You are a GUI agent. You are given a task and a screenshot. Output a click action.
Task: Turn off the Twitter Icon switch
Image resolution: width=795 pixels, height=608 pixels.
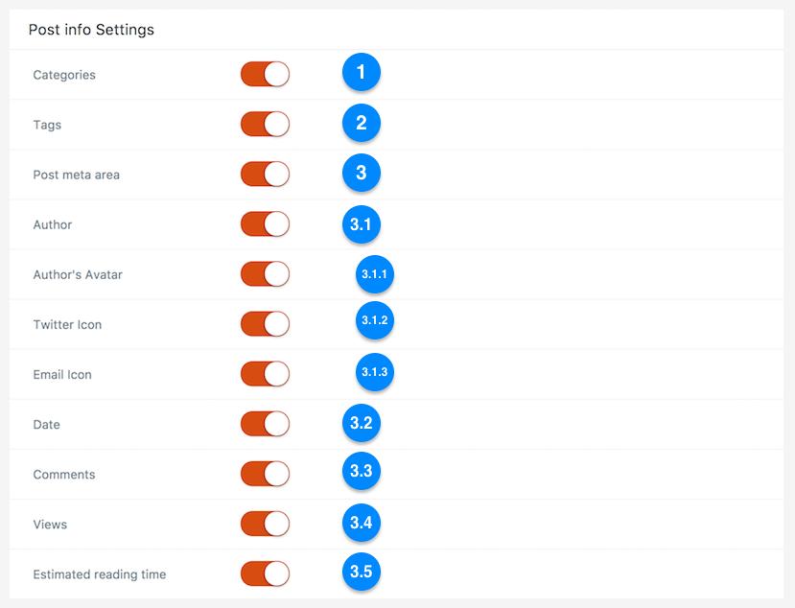(266, 324)
